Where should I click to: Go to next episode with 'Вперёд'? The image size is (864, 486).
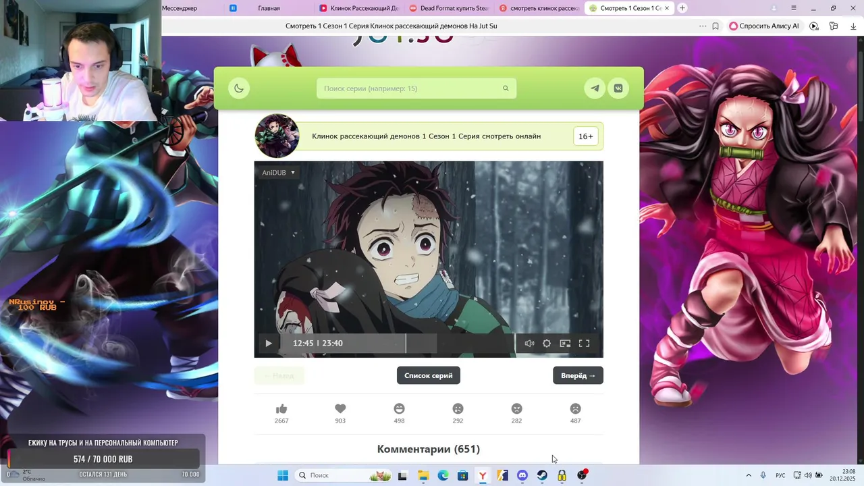[578, 375]
